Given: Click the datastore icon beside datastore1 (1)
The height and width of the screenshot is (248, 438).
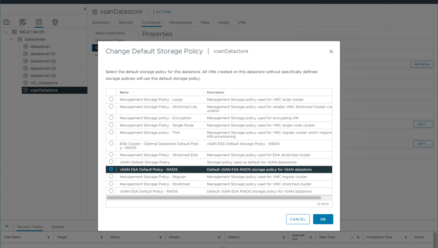Looking at the screenshot, I should point(25,54).
